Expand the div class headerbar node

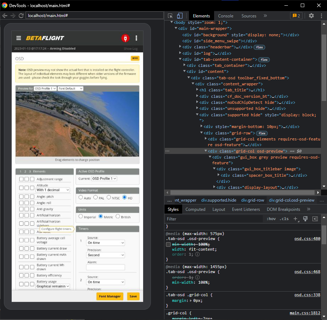tap(180, 47)
